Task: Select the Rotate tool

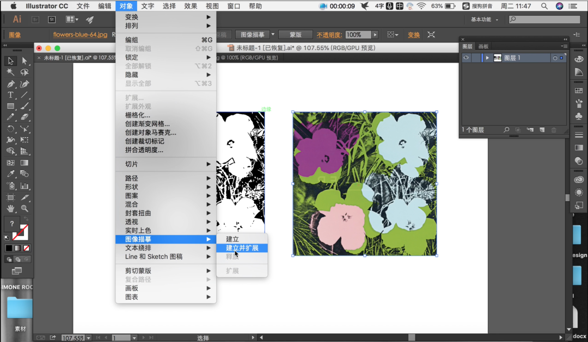Action: pyautogui.click(x=10, y=129)
